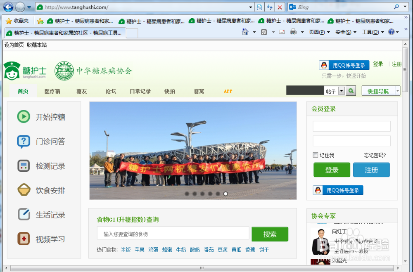
Task: Select the 日常记录 navigation tab
Action: tap(140, 91)
